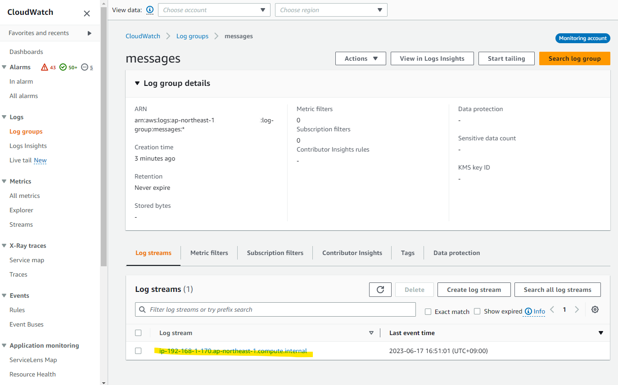Switch to the Contributor Insights tab
618x385 pixels.
coord(352,253)
